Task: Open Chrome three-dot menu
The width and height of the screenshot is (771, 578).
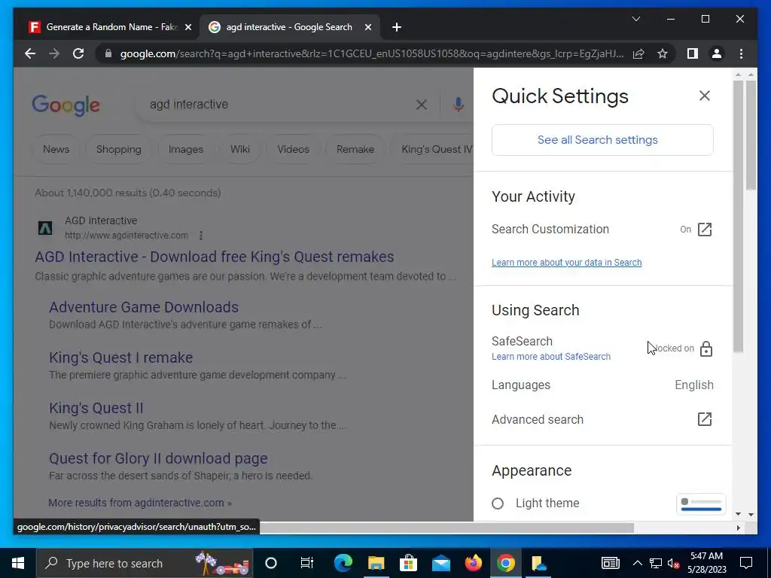Action: pyautogui.click(x=741, y=53)
